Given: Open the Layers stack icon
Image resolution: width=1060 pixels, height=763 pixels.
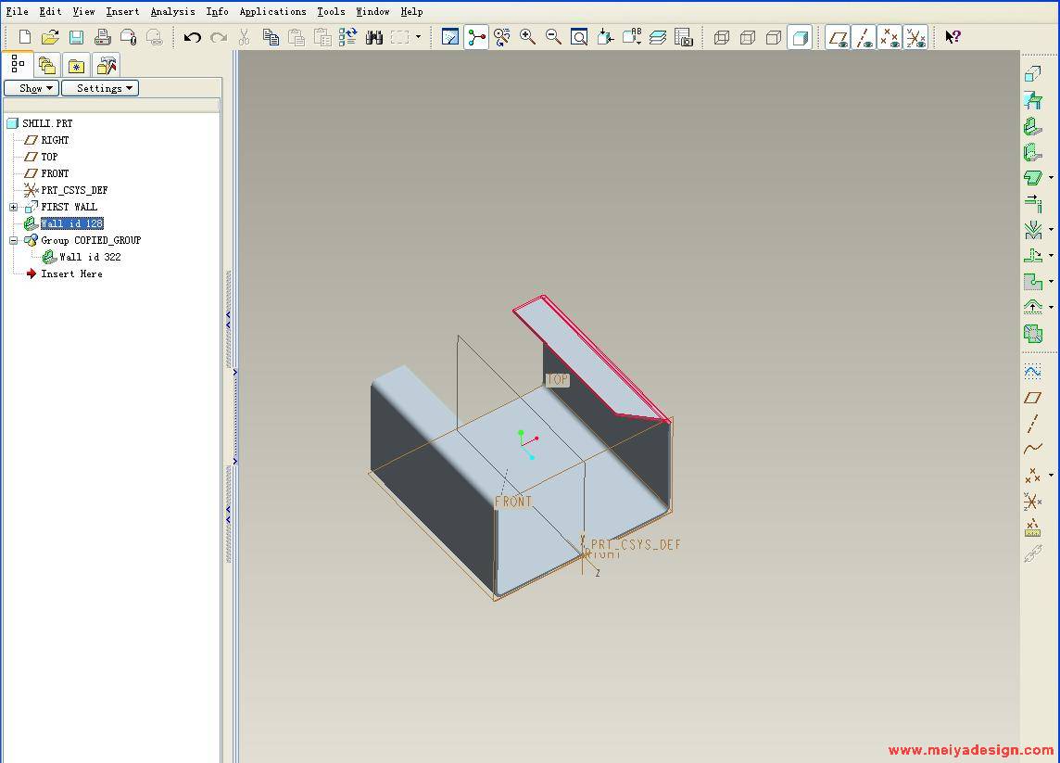Looking at the screenshot, I should pos(658,37).
